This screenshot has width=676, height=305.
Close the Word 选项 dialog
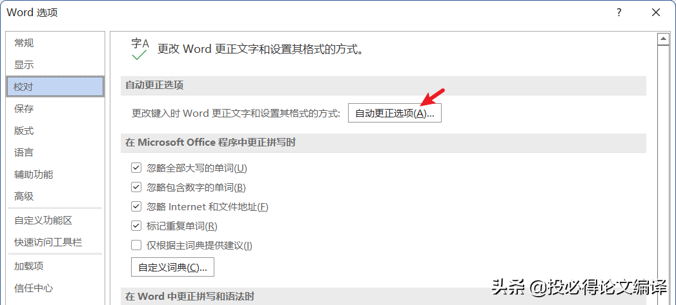pyautogui.click(x=656, y=13)
